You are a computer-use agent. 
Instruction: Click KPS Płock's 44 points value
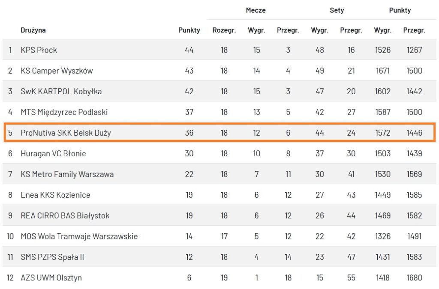coord(189,50)
